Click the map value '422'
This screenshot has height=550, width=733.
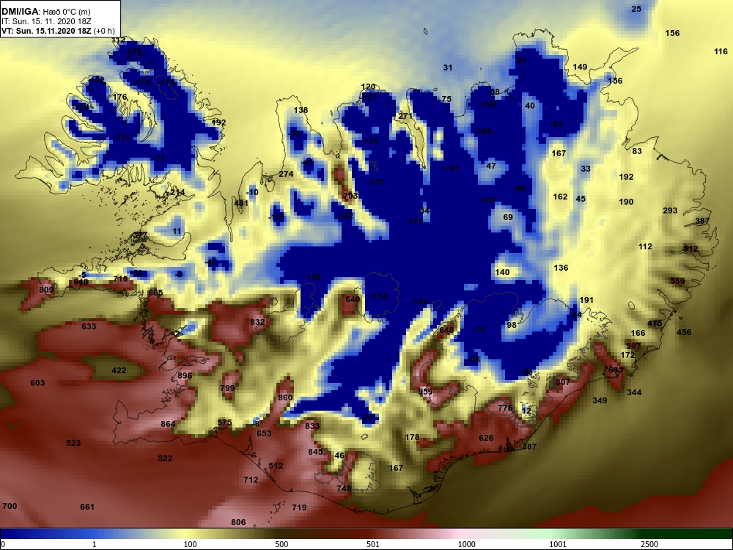point(119,370)
